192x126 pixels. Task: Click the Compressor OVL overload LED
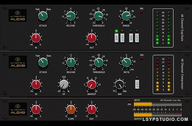click(x=141, y=59)
